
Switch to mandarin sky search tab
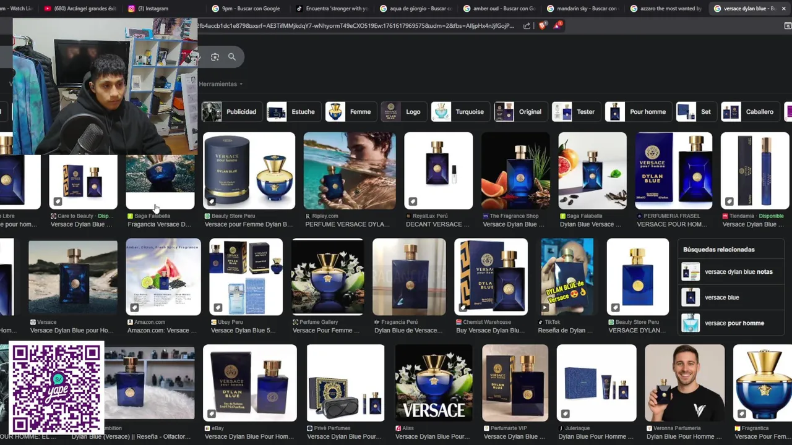click(x=582, y=9)
